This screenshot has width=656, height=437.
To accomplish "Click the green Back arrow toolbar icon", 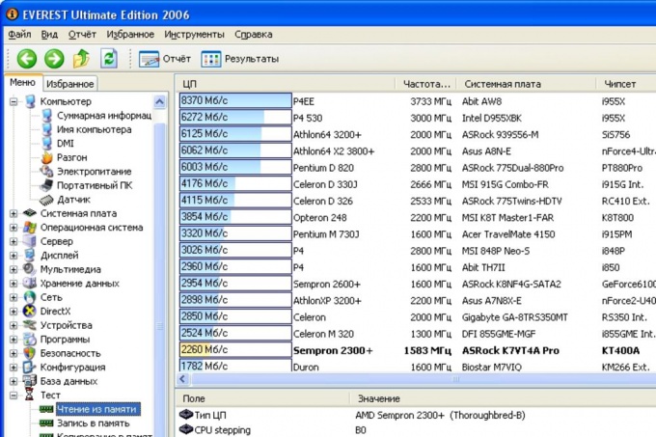I will point(27,59).
